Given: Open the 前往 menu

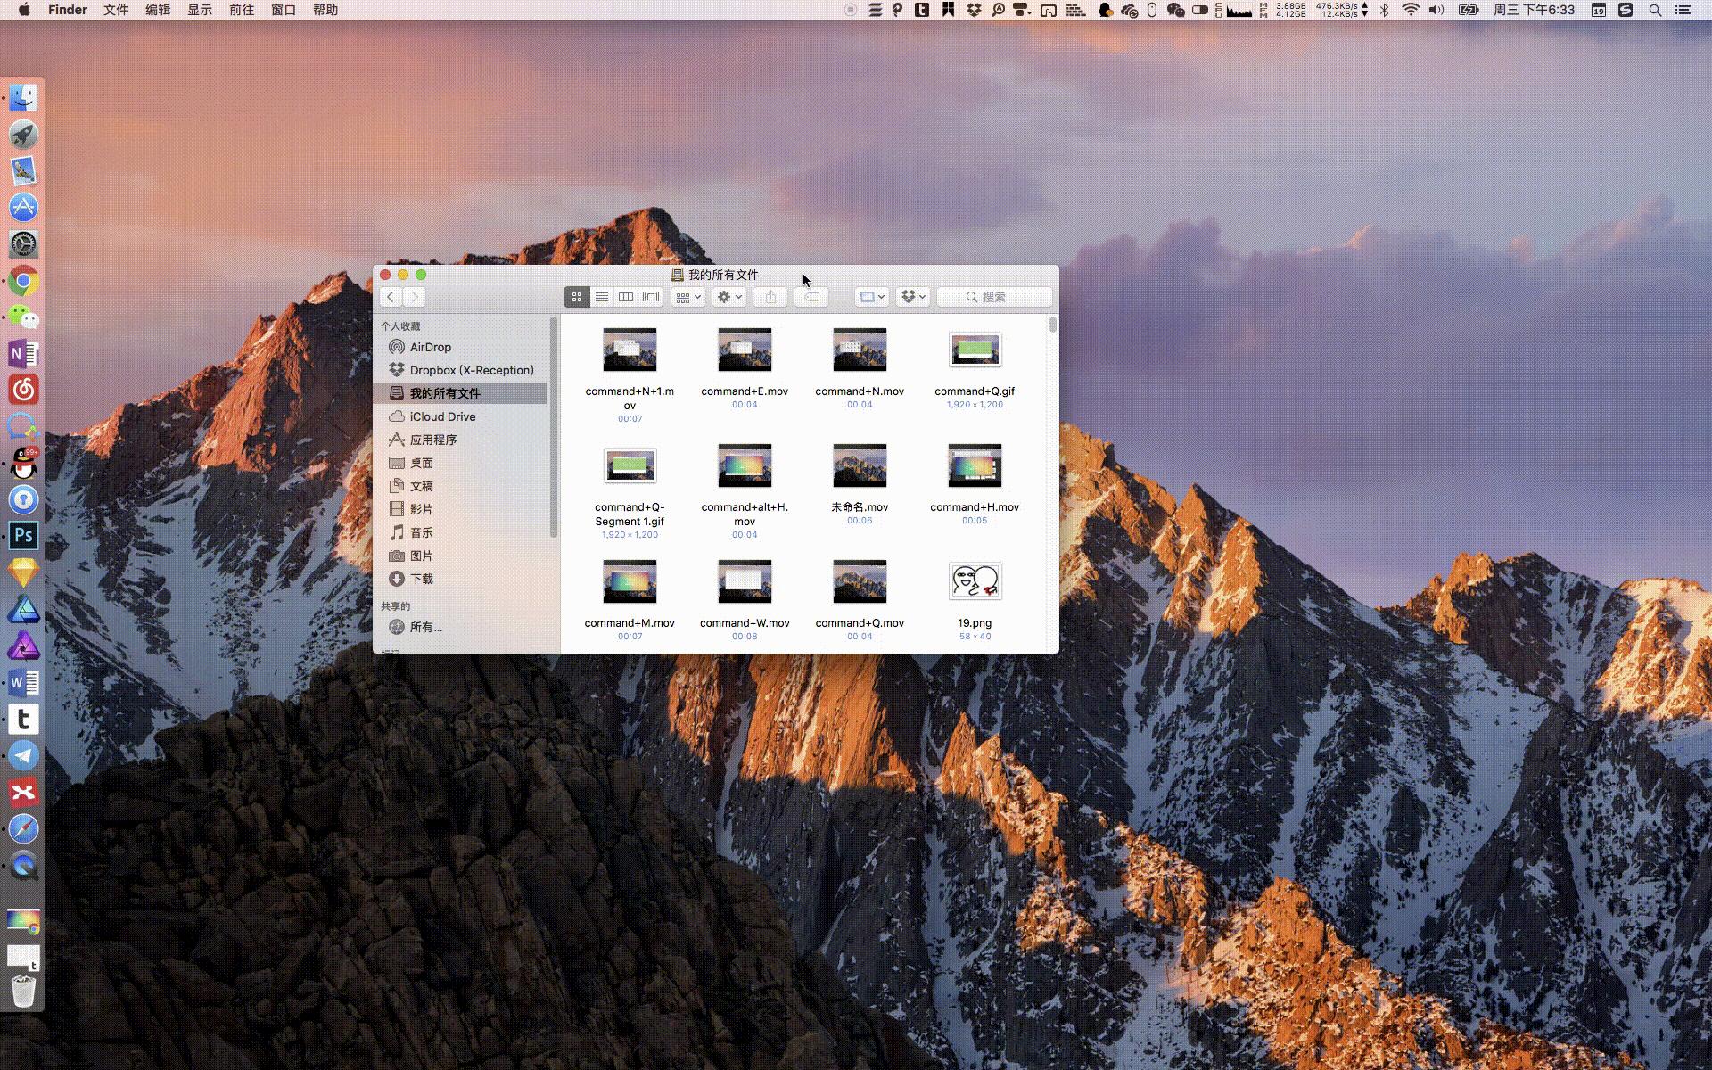Looking at the screenshot, I should tap(241, 10).
